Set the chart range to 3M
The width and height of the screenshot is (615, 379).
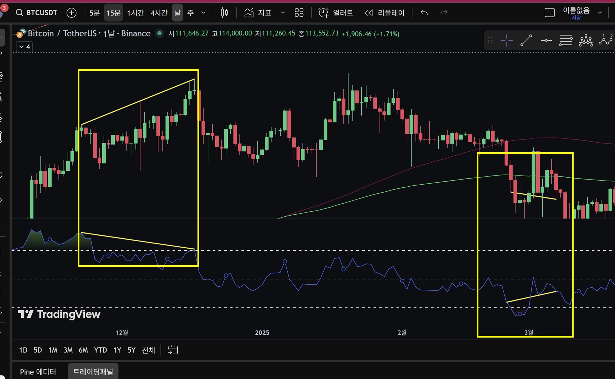(68, 350)
